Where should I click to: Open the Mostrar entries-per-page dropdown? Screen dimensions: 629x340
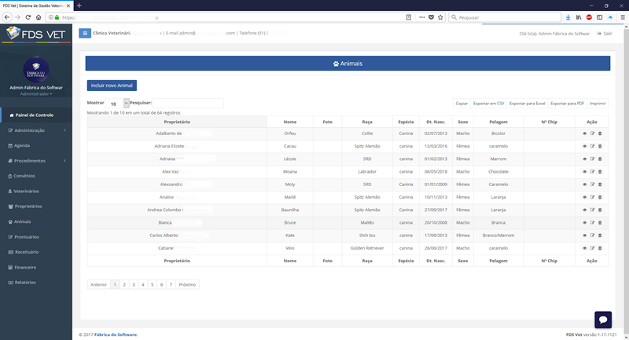point(118,103)
